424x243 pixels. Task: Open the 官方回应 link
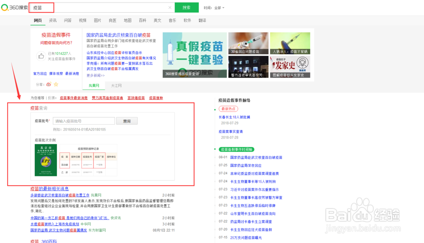tap(40, 74)
